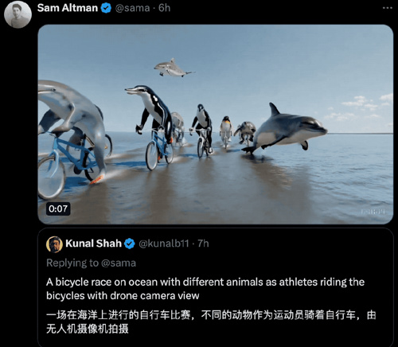Open the three-dot more options menu
Screen dimensions: 398x347
(388, 8)
